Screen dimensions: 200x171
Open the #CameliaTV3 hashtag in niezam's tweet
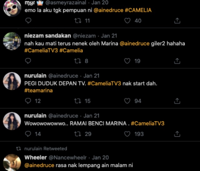point(41,51)
